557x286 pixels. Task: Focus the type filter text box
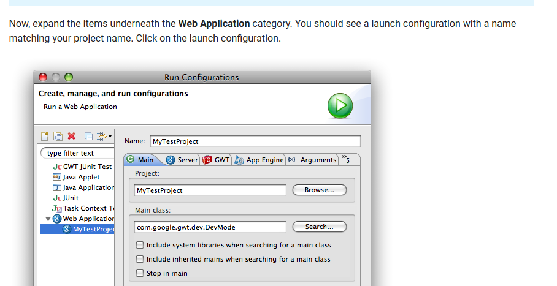[77, 153]
